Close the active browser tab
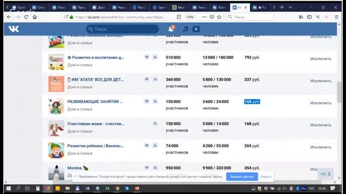 pos(245,8)
